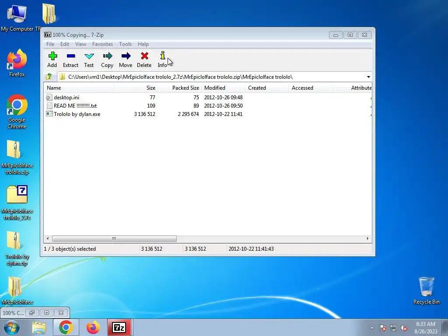Sort by Size column header

[x=136, y=87]
